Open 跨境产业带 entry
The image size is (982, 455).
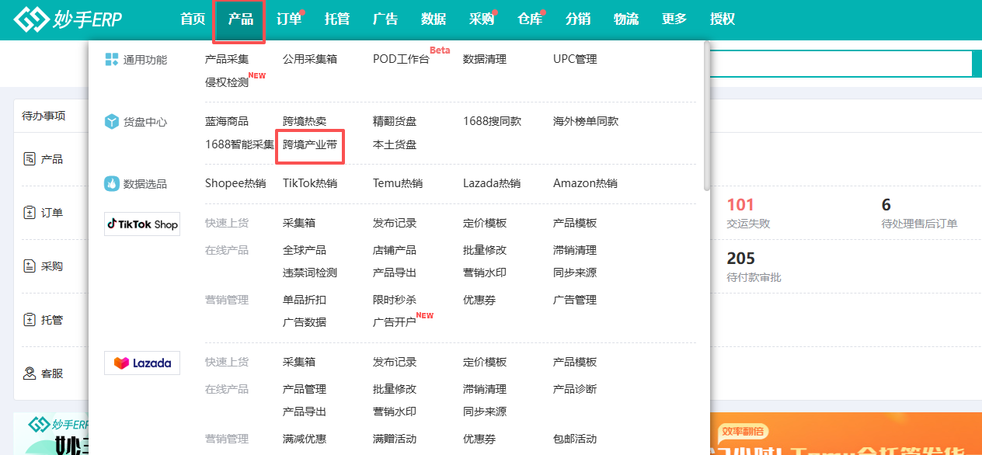coord(310,144)
